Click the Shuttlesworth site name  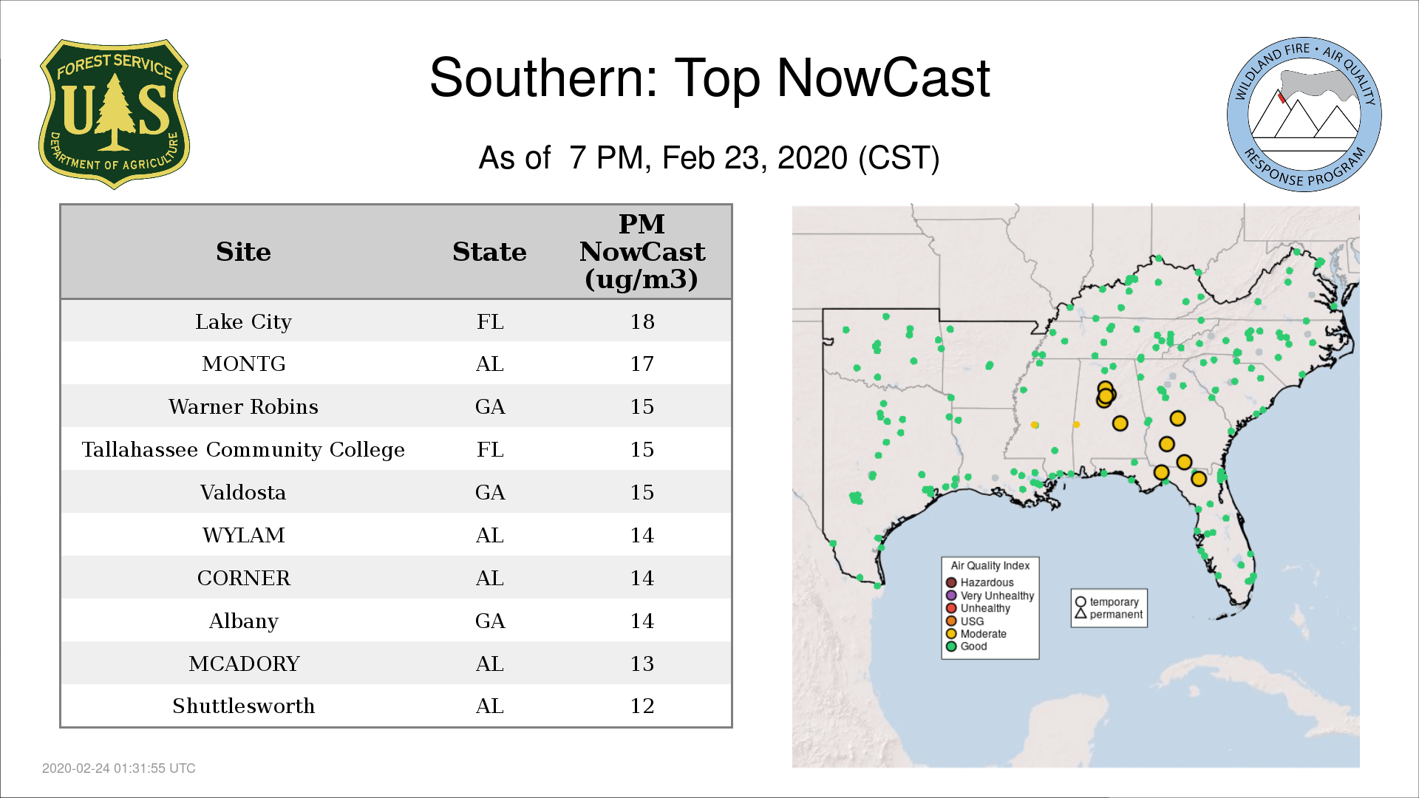(x=243, y=706)
